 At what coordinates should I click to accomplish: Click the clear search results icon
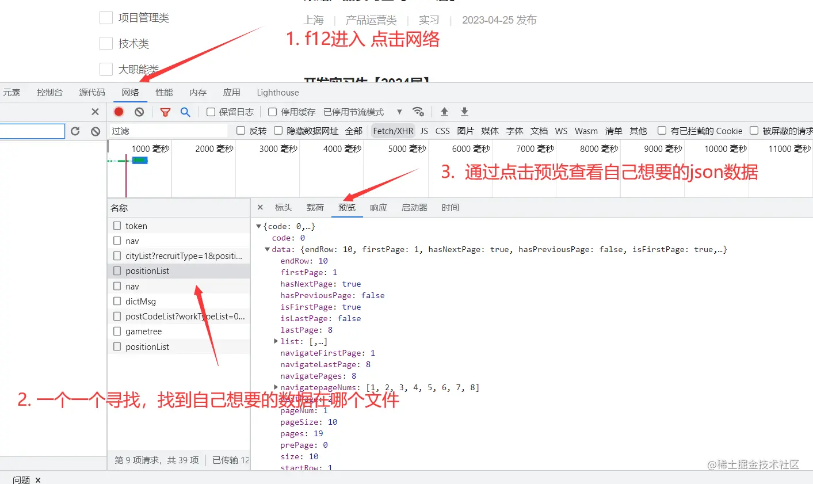point(96,131)
